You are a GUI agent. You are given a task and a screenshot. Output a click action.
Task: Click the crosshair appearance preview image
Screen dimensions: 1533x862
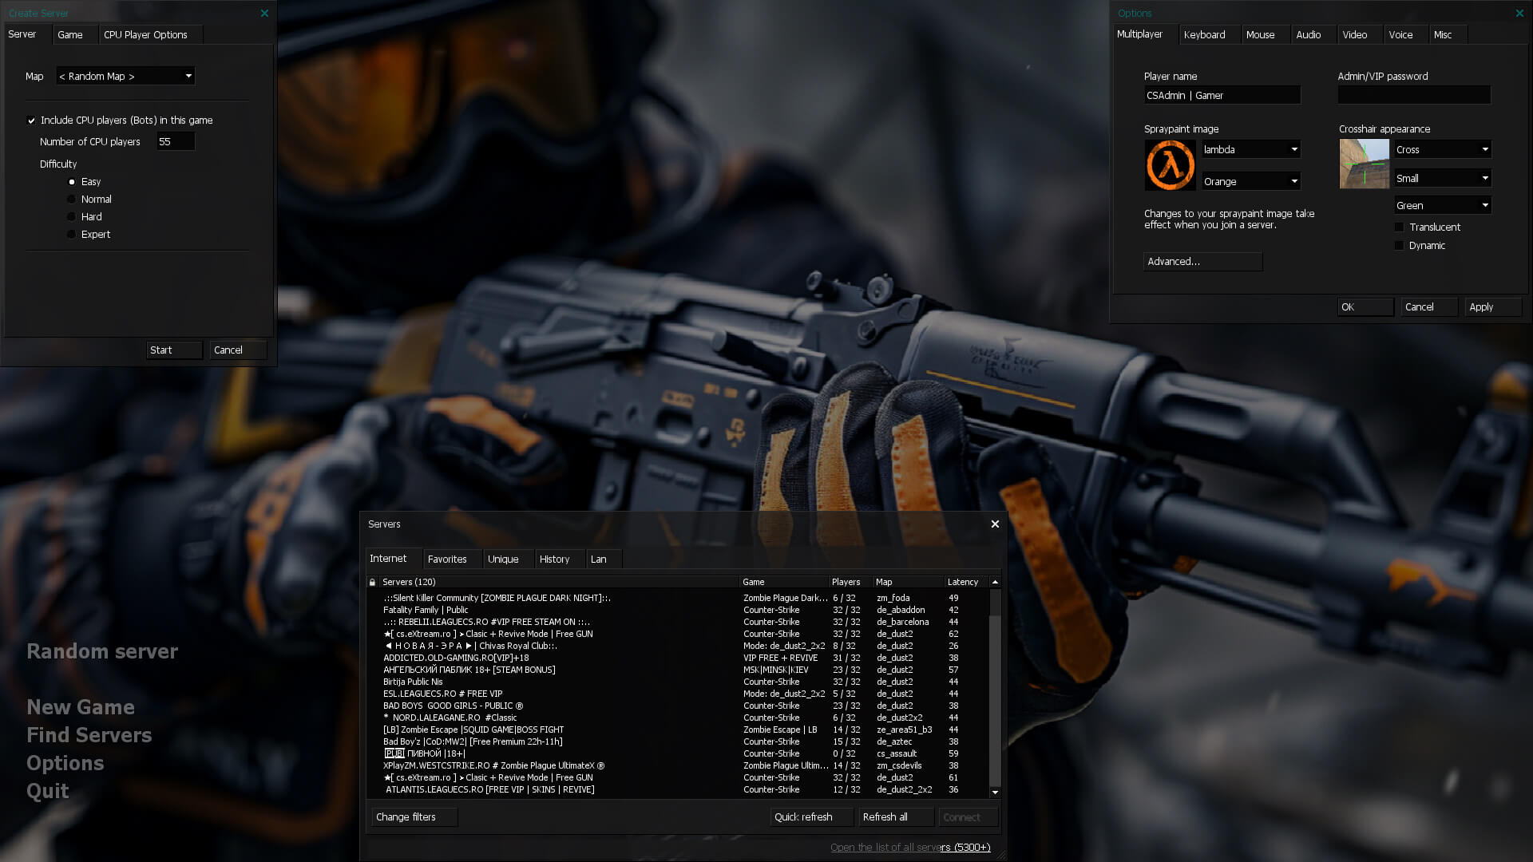tap(1364, 164)
